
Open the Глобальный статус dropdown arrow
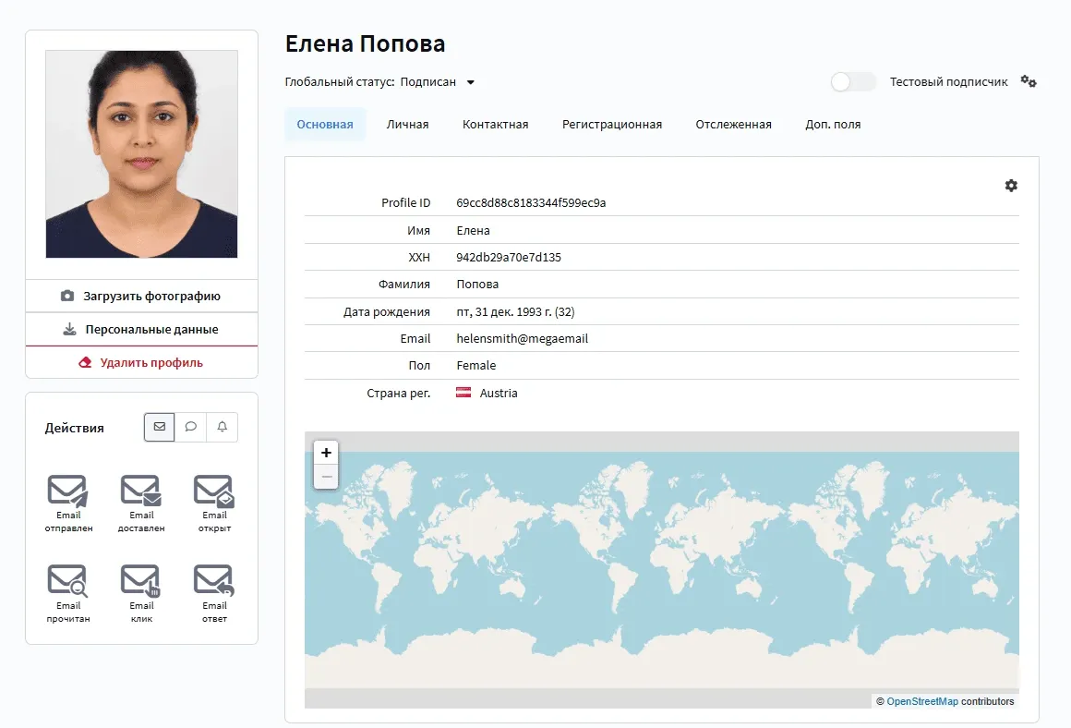[x=471, y=82]
